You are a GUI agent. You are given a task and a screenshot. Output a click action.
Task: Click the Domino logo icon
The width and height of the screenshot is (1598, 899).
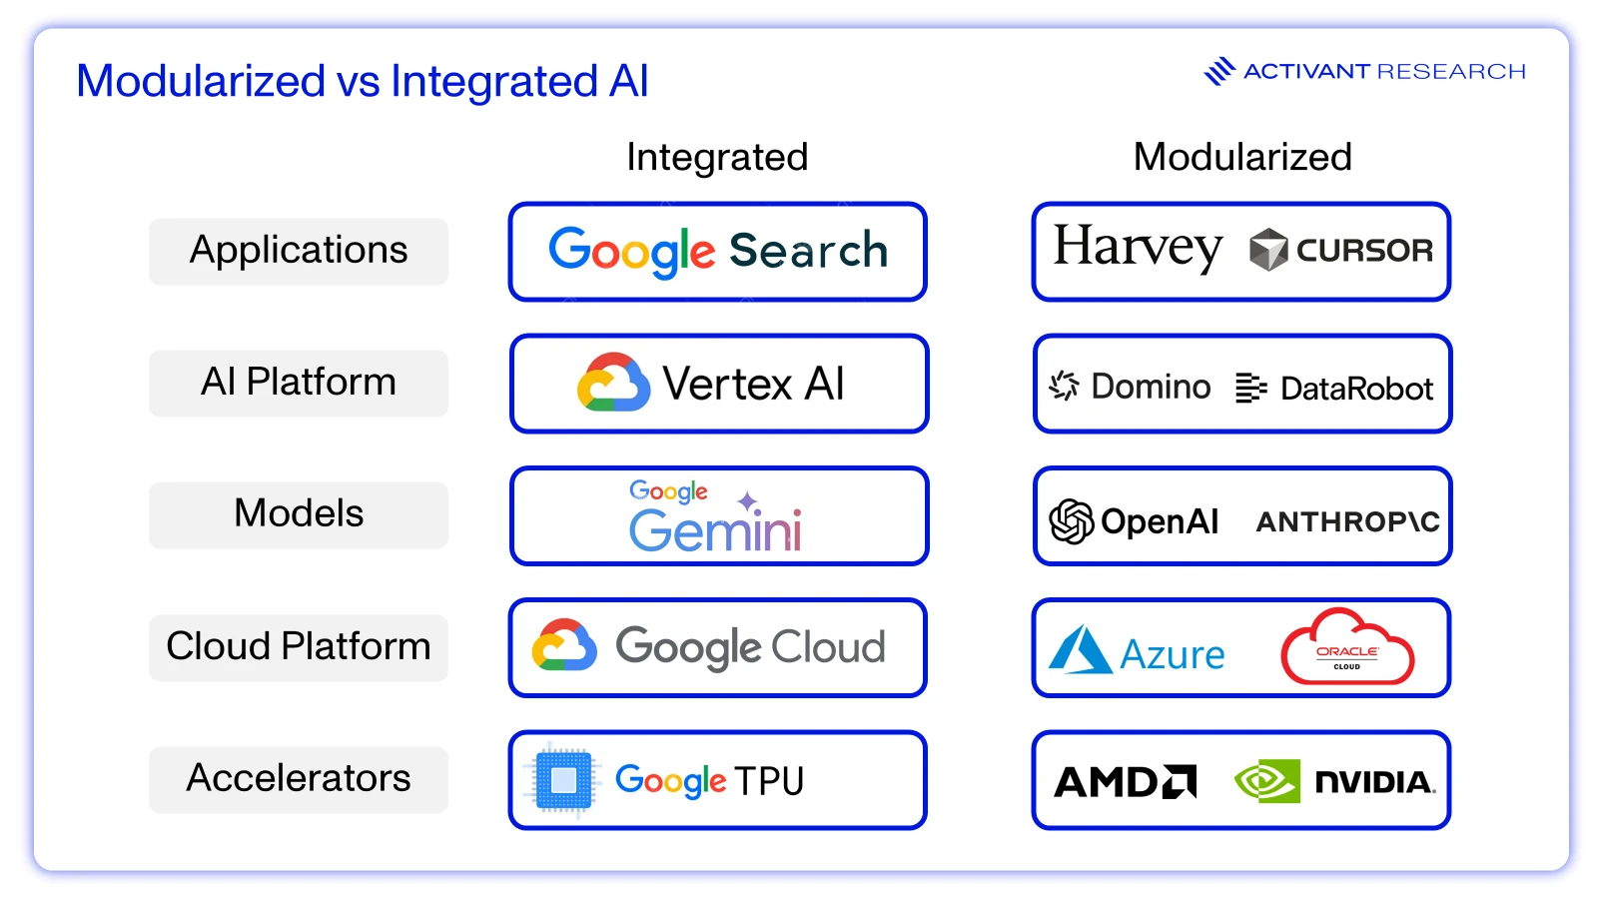click(x=1065, y=386)
